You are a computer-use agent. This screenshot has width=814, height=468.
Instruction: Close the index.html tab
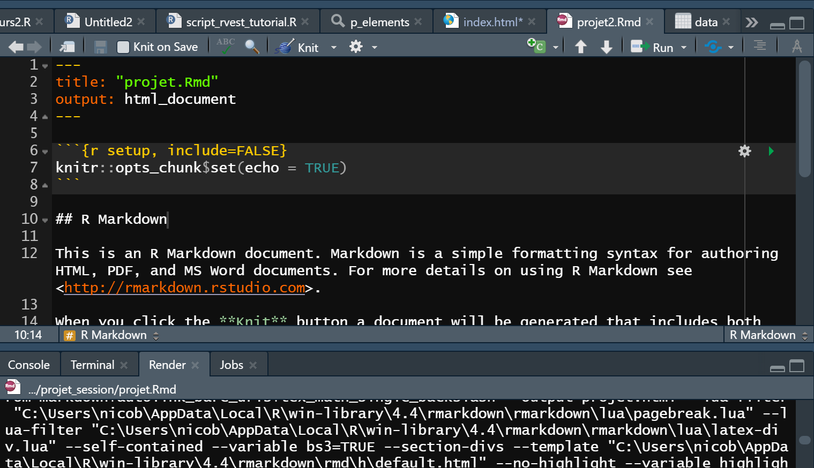pos(532,22)
